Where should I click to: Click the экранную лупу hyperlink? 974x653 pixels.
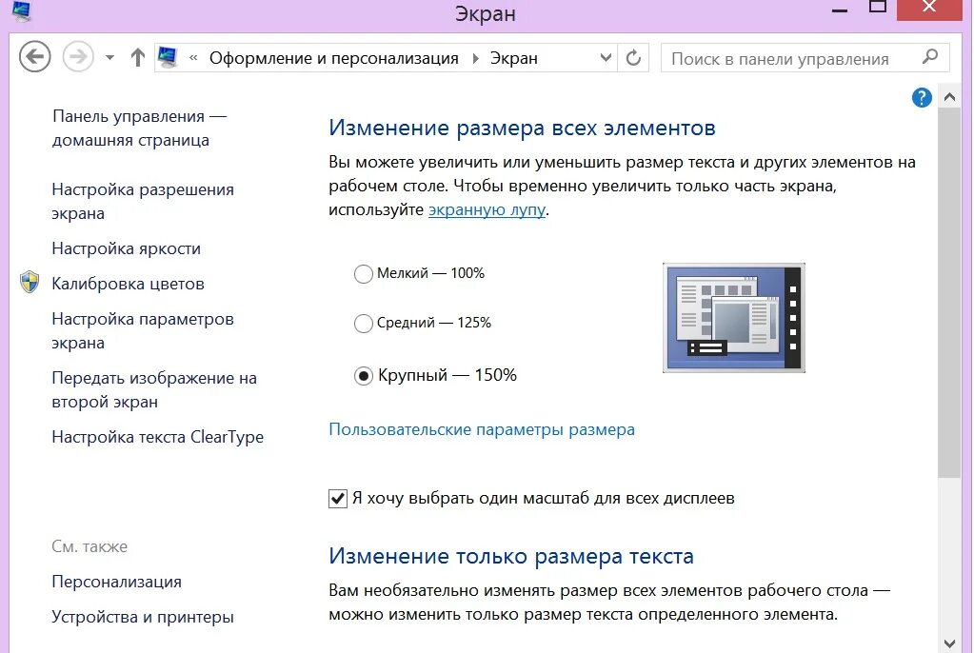tap(487, 210)
